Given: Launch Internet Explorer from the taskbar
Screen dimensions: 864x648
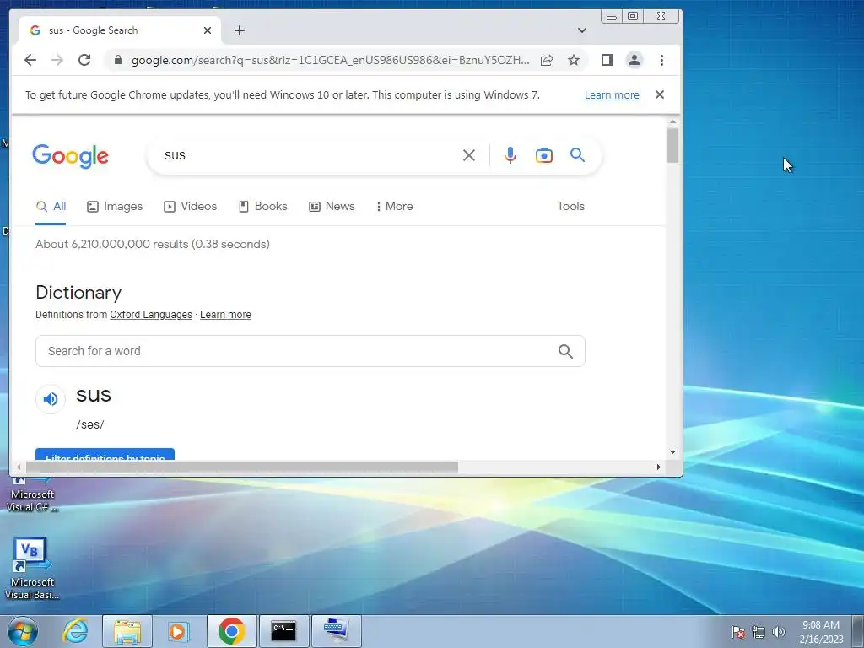Looking at the screenshot, I should point(75,631).
